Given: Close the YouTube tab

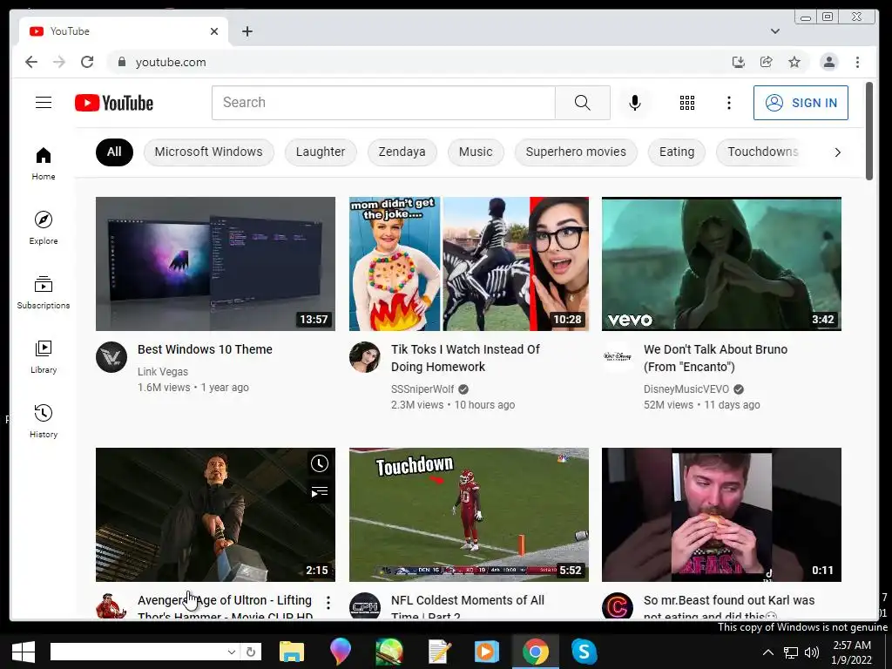Looking at the screenshot, I should [214, 31].
